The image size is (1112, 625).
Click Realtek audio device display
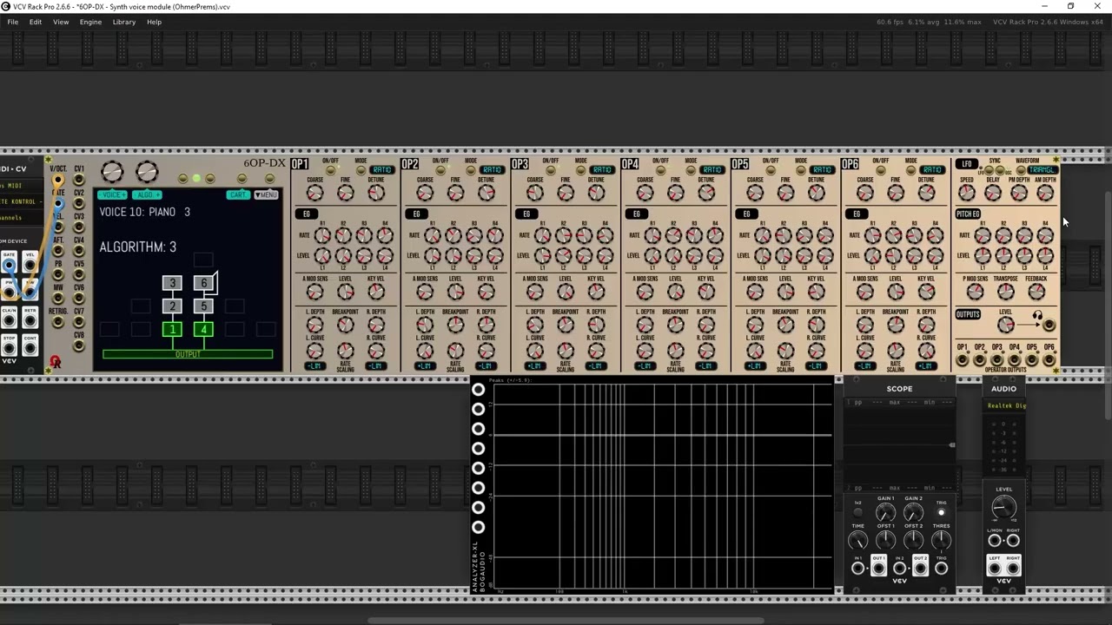coord(1004,405)
